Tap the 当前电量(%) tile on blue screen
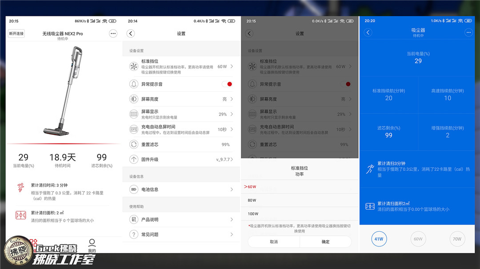This screenshot has width=480, height=269. point(418,58)
